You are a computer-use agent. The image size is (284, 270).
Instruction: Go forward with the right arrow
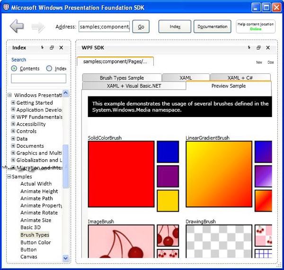coord(38,27)
